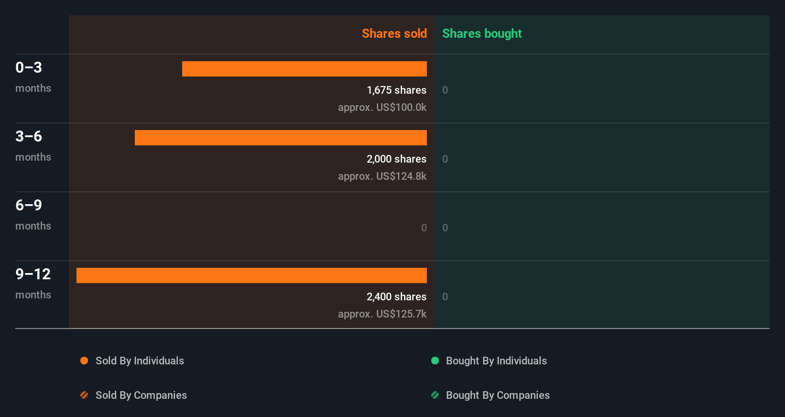Click the 9–12 months row label
Screen dimensions: 785x417
point(33,284)
